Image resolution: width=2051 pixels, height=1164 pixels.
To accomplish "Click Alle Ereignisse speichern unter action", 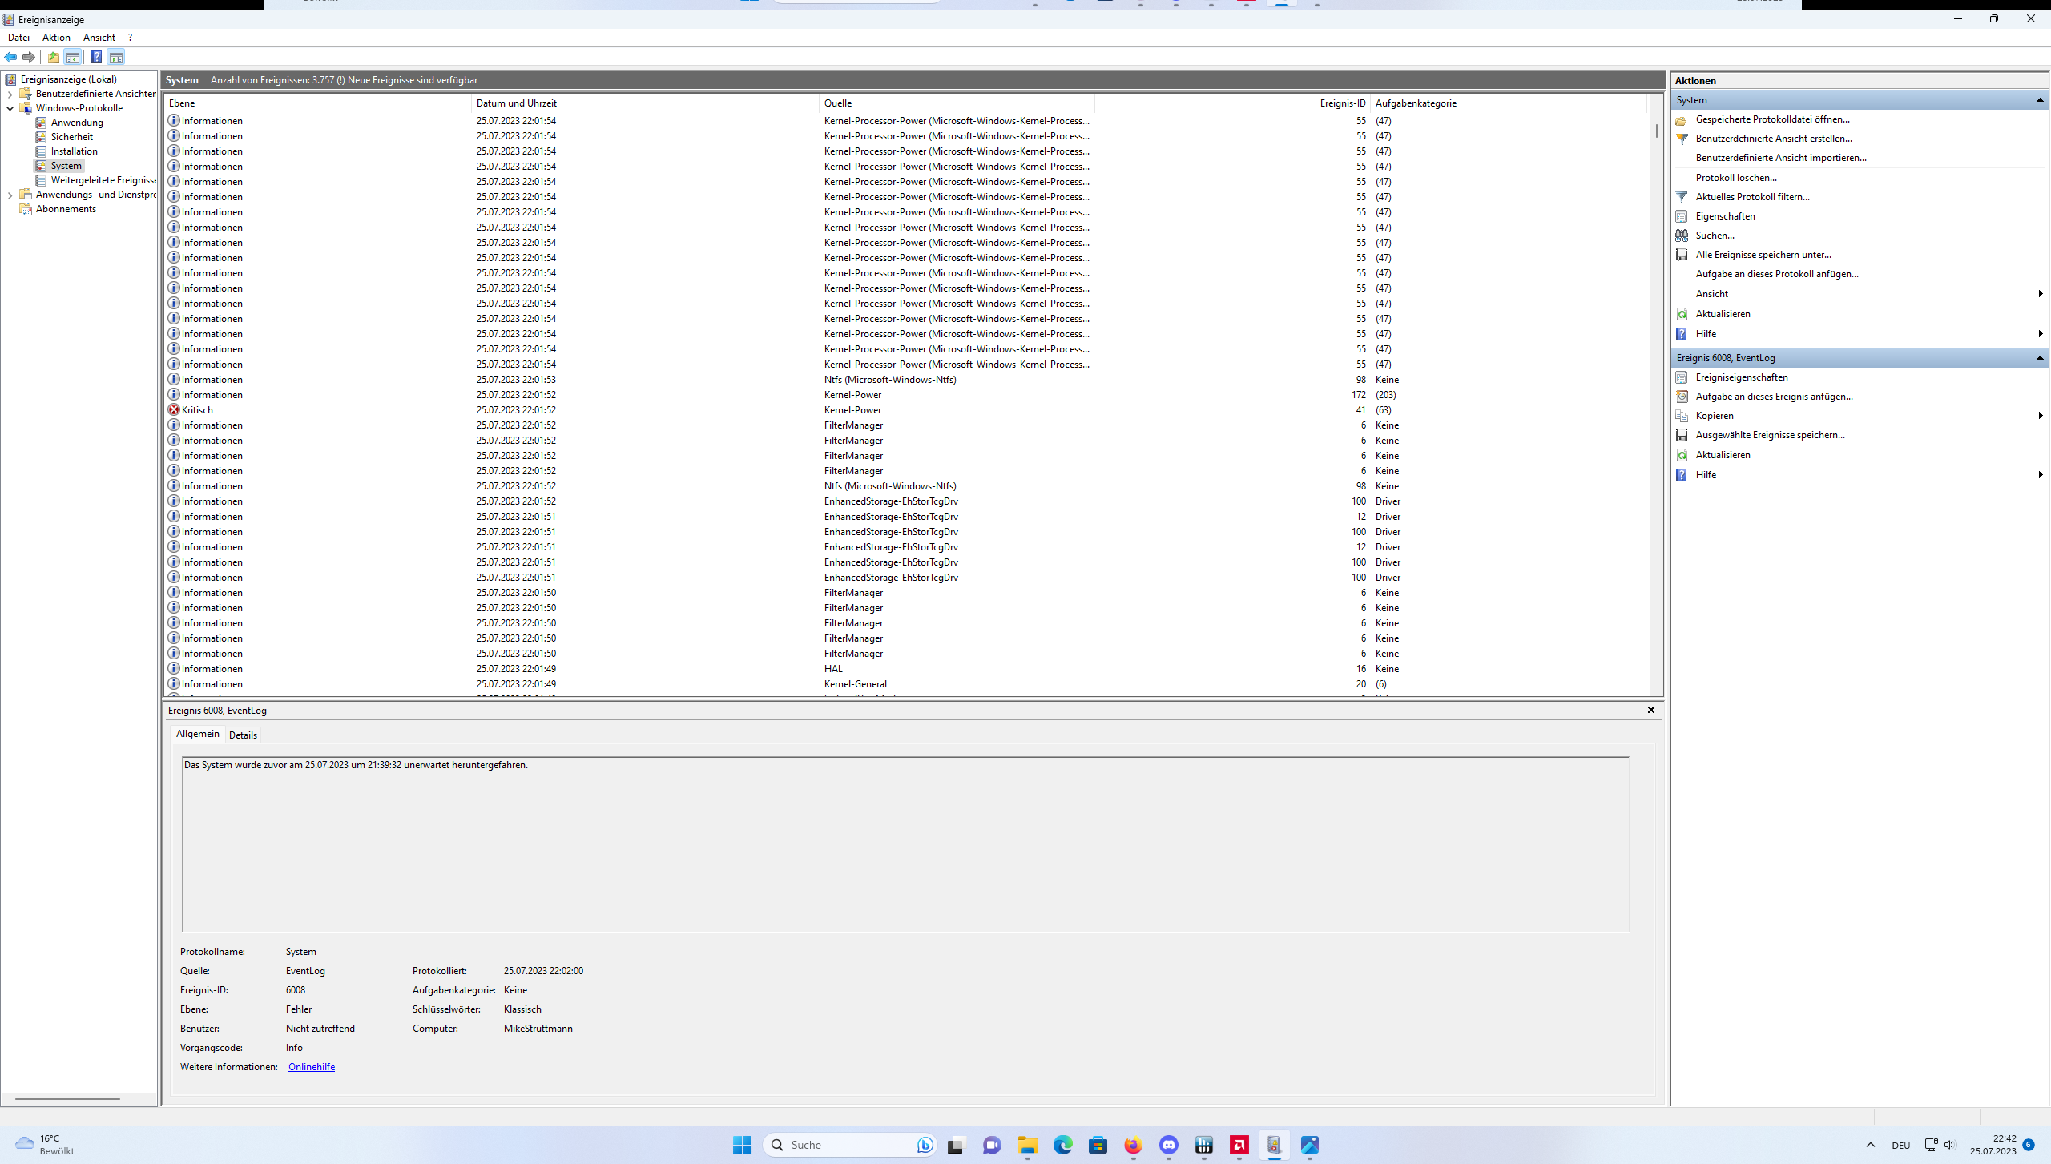I will point(1763,255).
